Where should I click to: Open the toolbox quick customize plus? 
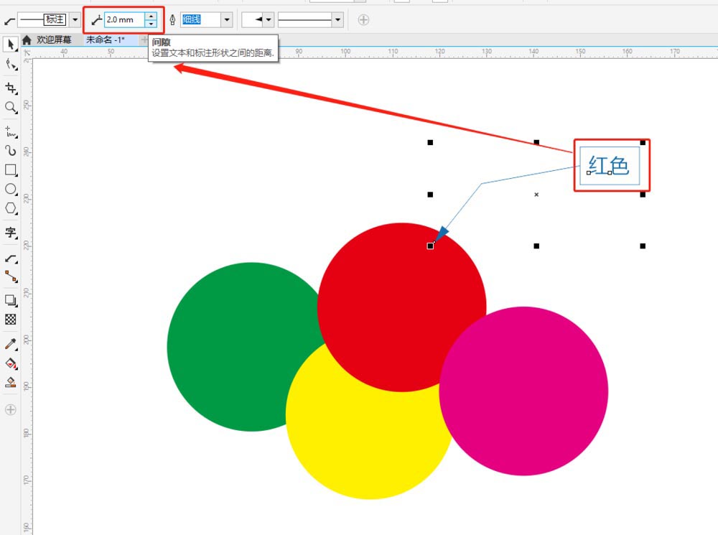click(11, 409)
